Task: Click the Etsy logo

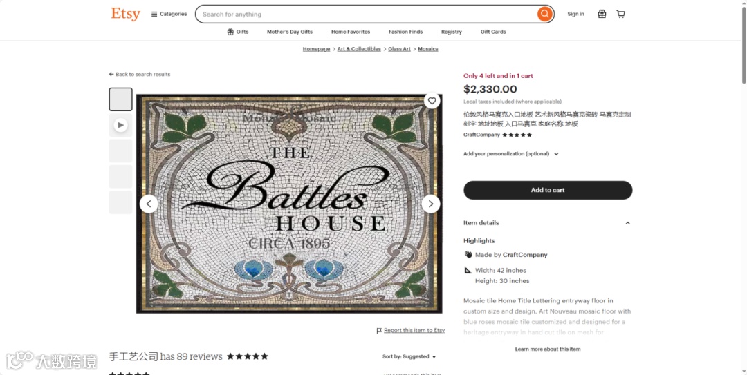Action: coord(125,14)
